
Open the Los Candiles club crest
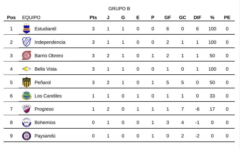[27, 96]
